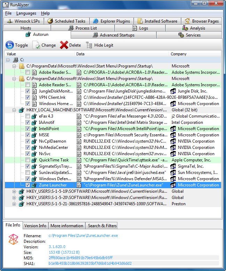
Task: Click the Advanced Startups computer icon
Action: pos(95,35)
